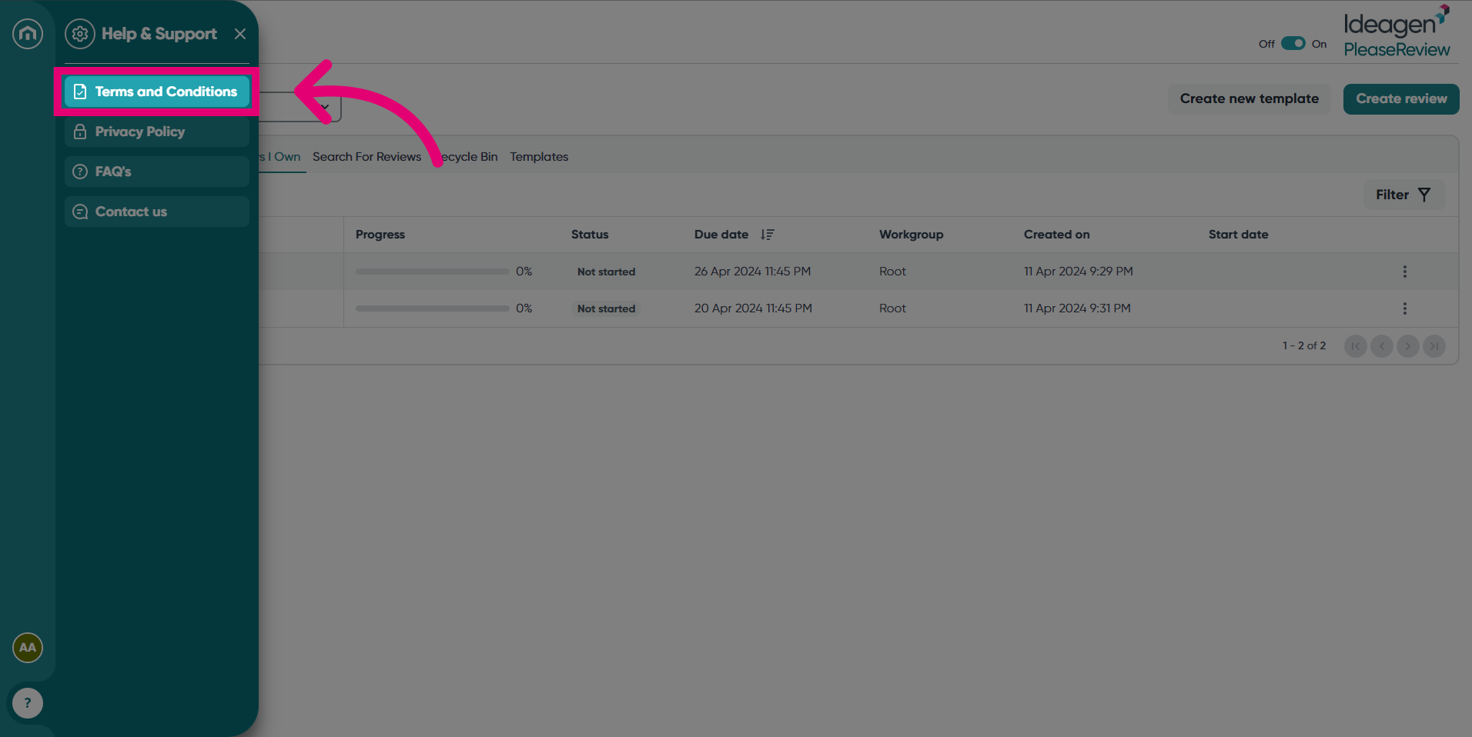Viewport: 1472px width, 737px height.
Task: Go to previous page pagination icon
Action: [1382, 346]
